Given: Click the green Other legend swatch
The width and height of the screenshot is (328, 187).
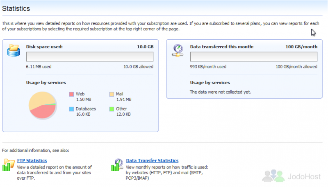Looking at the screenshot, I should pyautogui.click(x=112, y=109).
